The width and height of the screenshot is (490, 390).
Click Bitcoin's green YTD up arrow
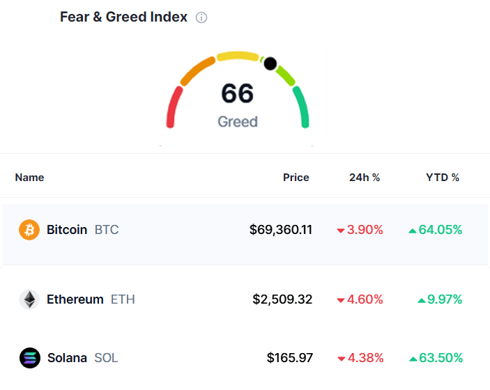tap(413, 231)
